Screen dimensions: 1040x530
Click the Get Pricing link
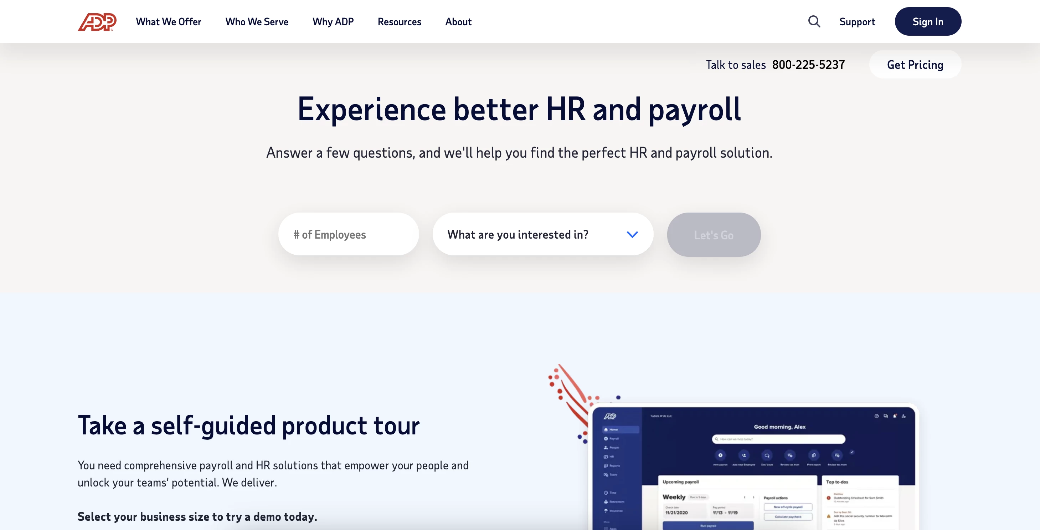point(915,63)
